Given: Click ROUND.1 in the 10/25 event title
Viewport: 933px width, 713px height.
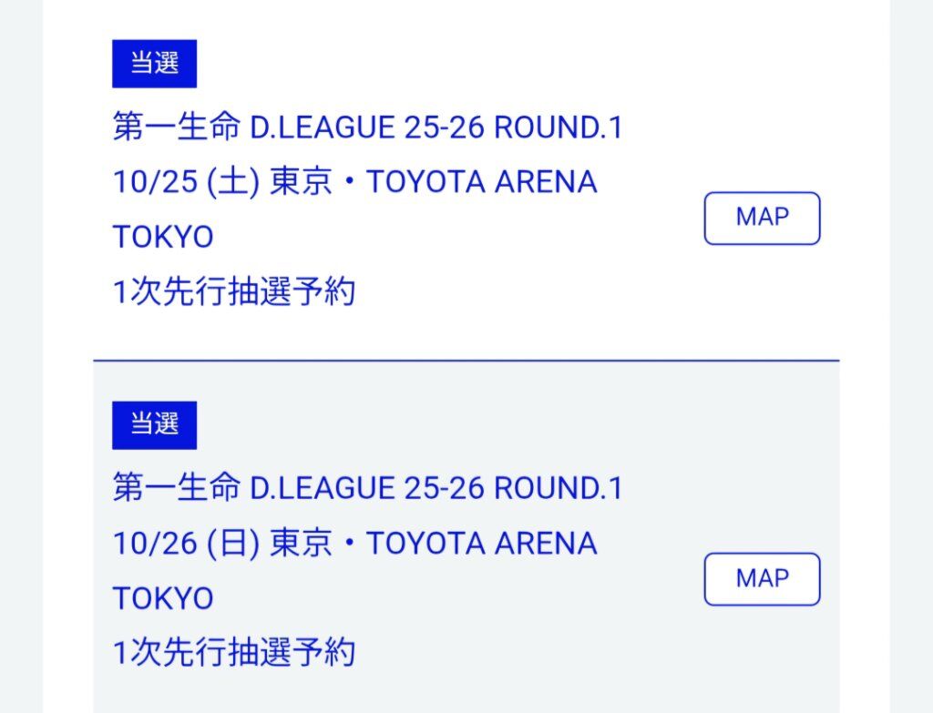Looking at the screenshot, I should point(559,127).
